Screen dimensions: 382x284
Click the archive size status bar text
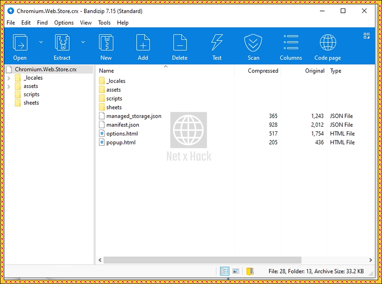tap(339, 271)
